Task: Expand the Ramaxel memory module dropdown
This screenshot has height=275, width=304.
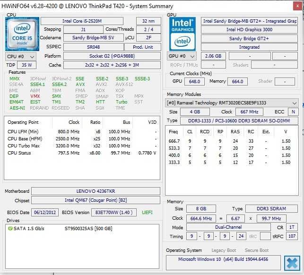Action: (x=232, y=103)
